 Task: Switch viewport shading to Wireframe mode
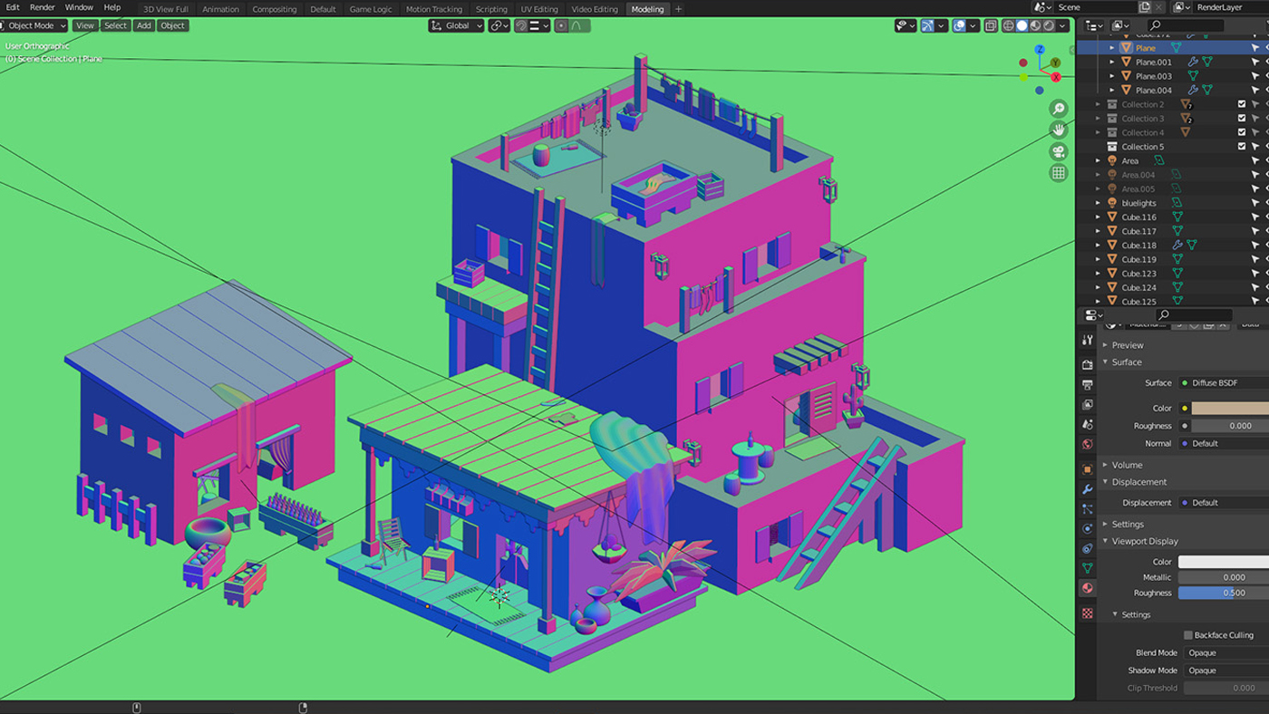[x=1008, y=26]
